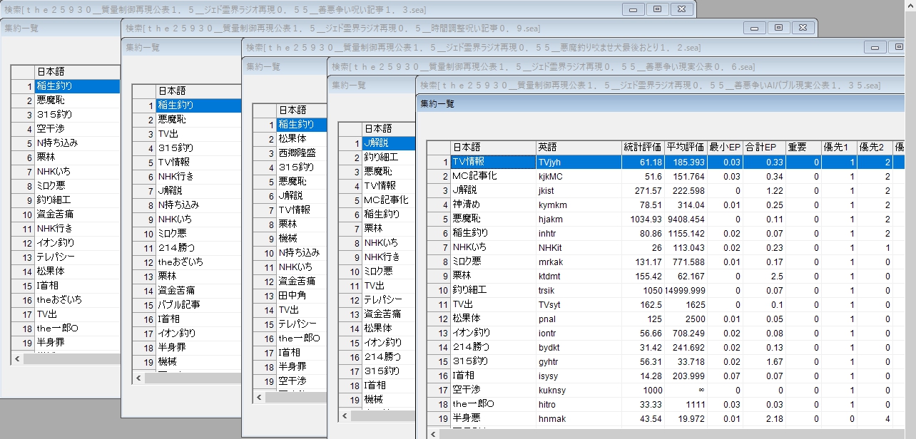The image size is (916, 439).
Task: Click the 合計EP column header
Action: pos(760,148)
